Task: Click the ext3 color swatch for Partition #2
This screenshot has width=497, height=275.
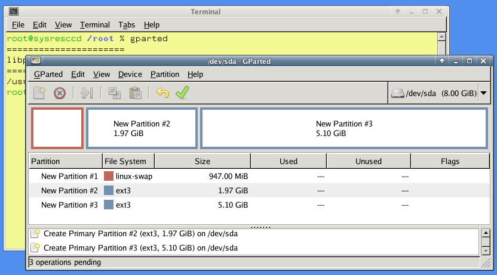Action: pyautogui.click(x=109, y=190)
